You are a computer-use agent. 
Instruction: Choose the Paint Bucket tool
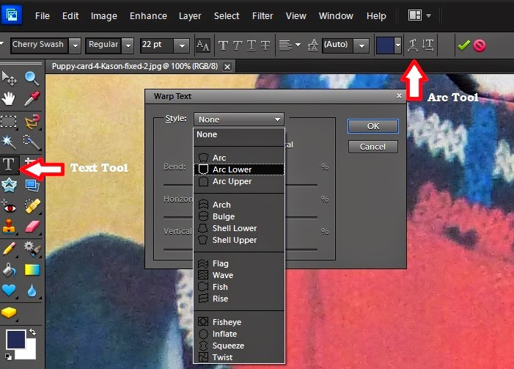9,270
